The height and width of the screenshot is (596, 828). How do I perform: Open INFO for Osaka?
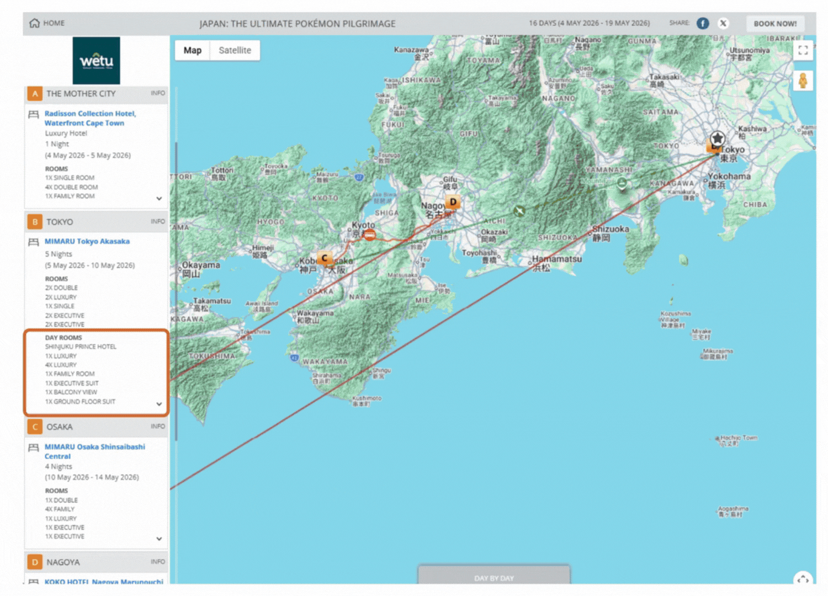158,426
